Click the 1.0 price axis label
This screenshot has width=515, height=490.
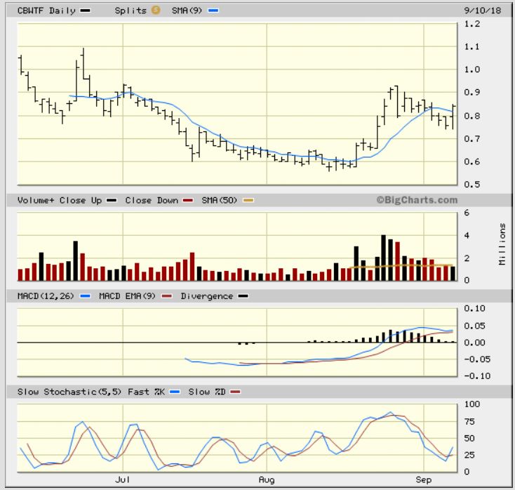click(472, 69)
